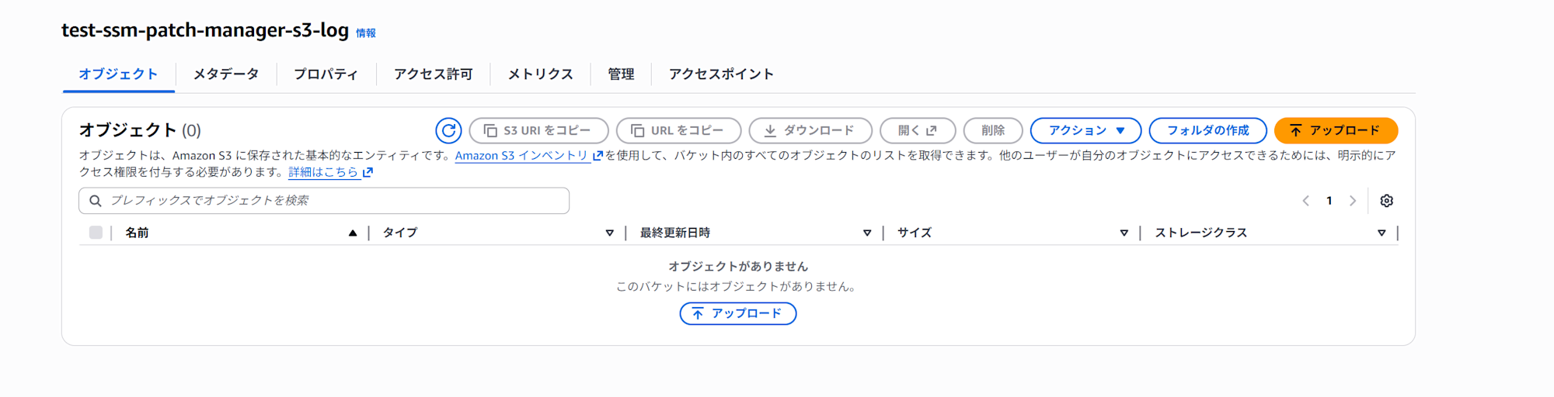The image size is (1554, 397).
Task: Click the S3 URI をコピー button
Action: [538, 130]
